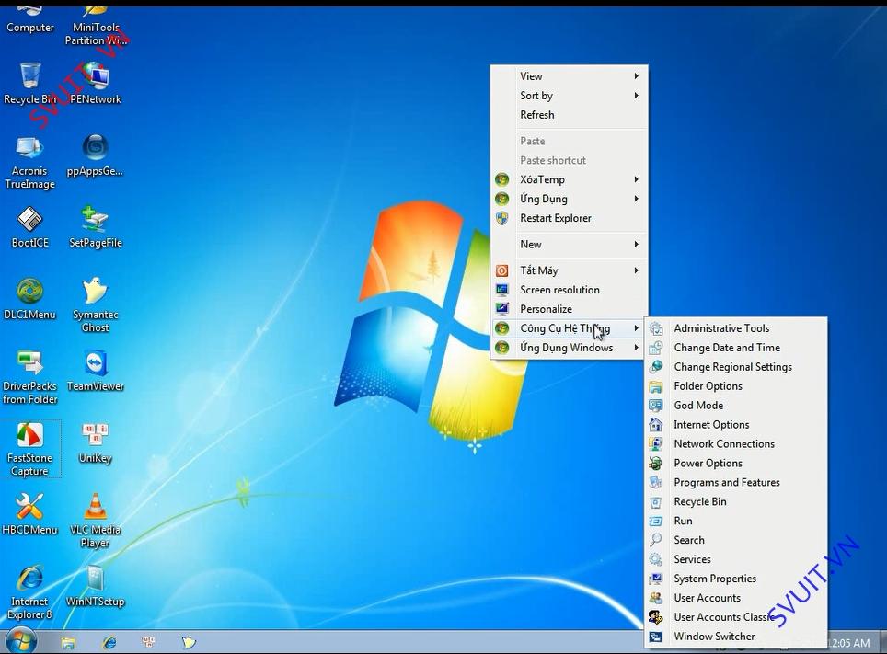Screen dimensions: 887x654
Task: Select Search in the submenu
Action: pos(736,540)
